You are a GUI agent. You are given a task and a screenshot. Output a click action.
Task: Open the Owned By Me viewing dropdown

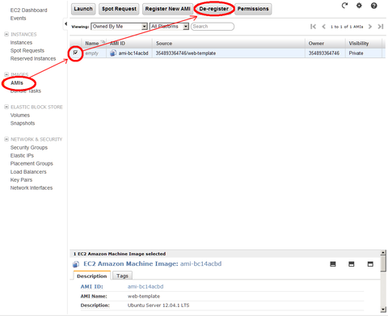pyautogui.click(x=119, y=27)
